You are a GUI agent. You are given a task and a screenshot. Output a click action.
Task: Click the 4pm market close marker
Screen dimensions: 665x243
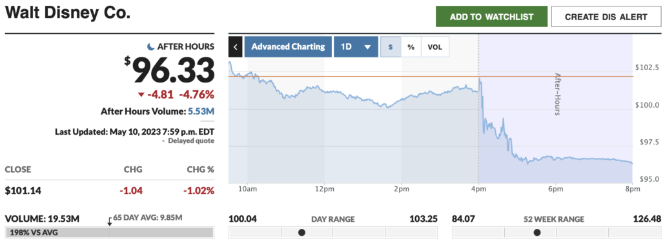point(478,188)
